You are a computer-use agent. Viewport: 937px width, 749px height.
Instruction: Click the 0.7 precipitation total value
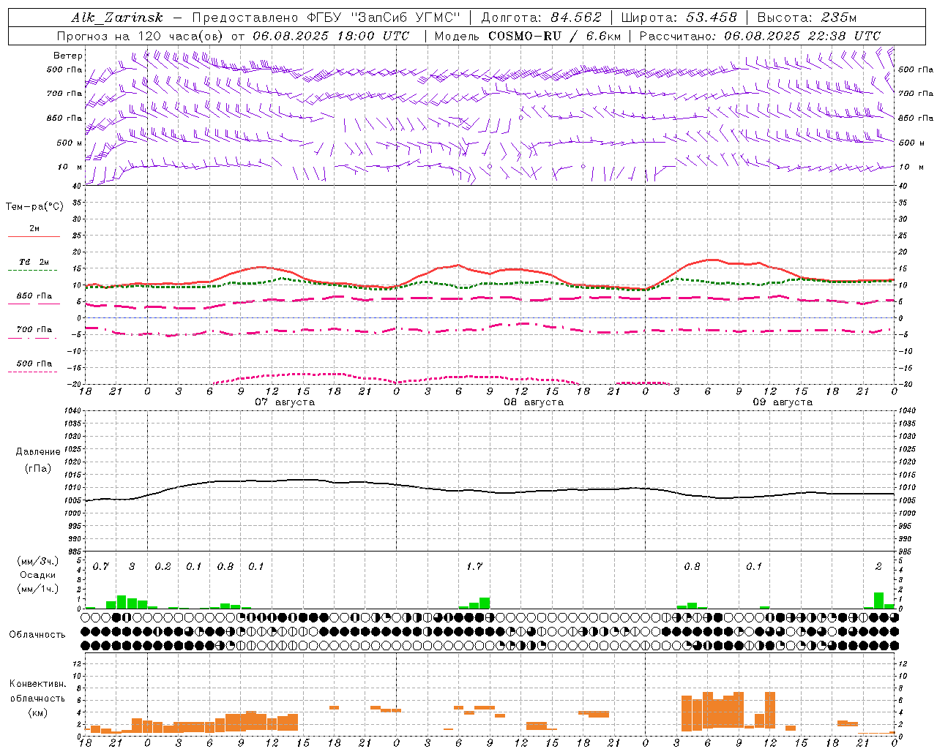[x=100, y=566]
